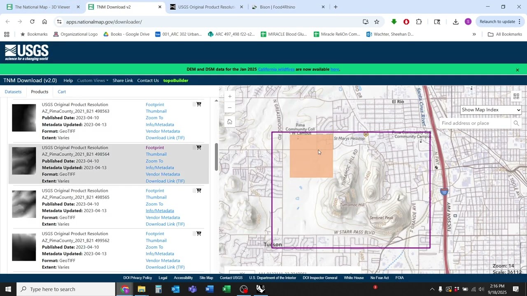
Task: Open Chrome extensions puzzle icon
Action: tap(419, 22)
